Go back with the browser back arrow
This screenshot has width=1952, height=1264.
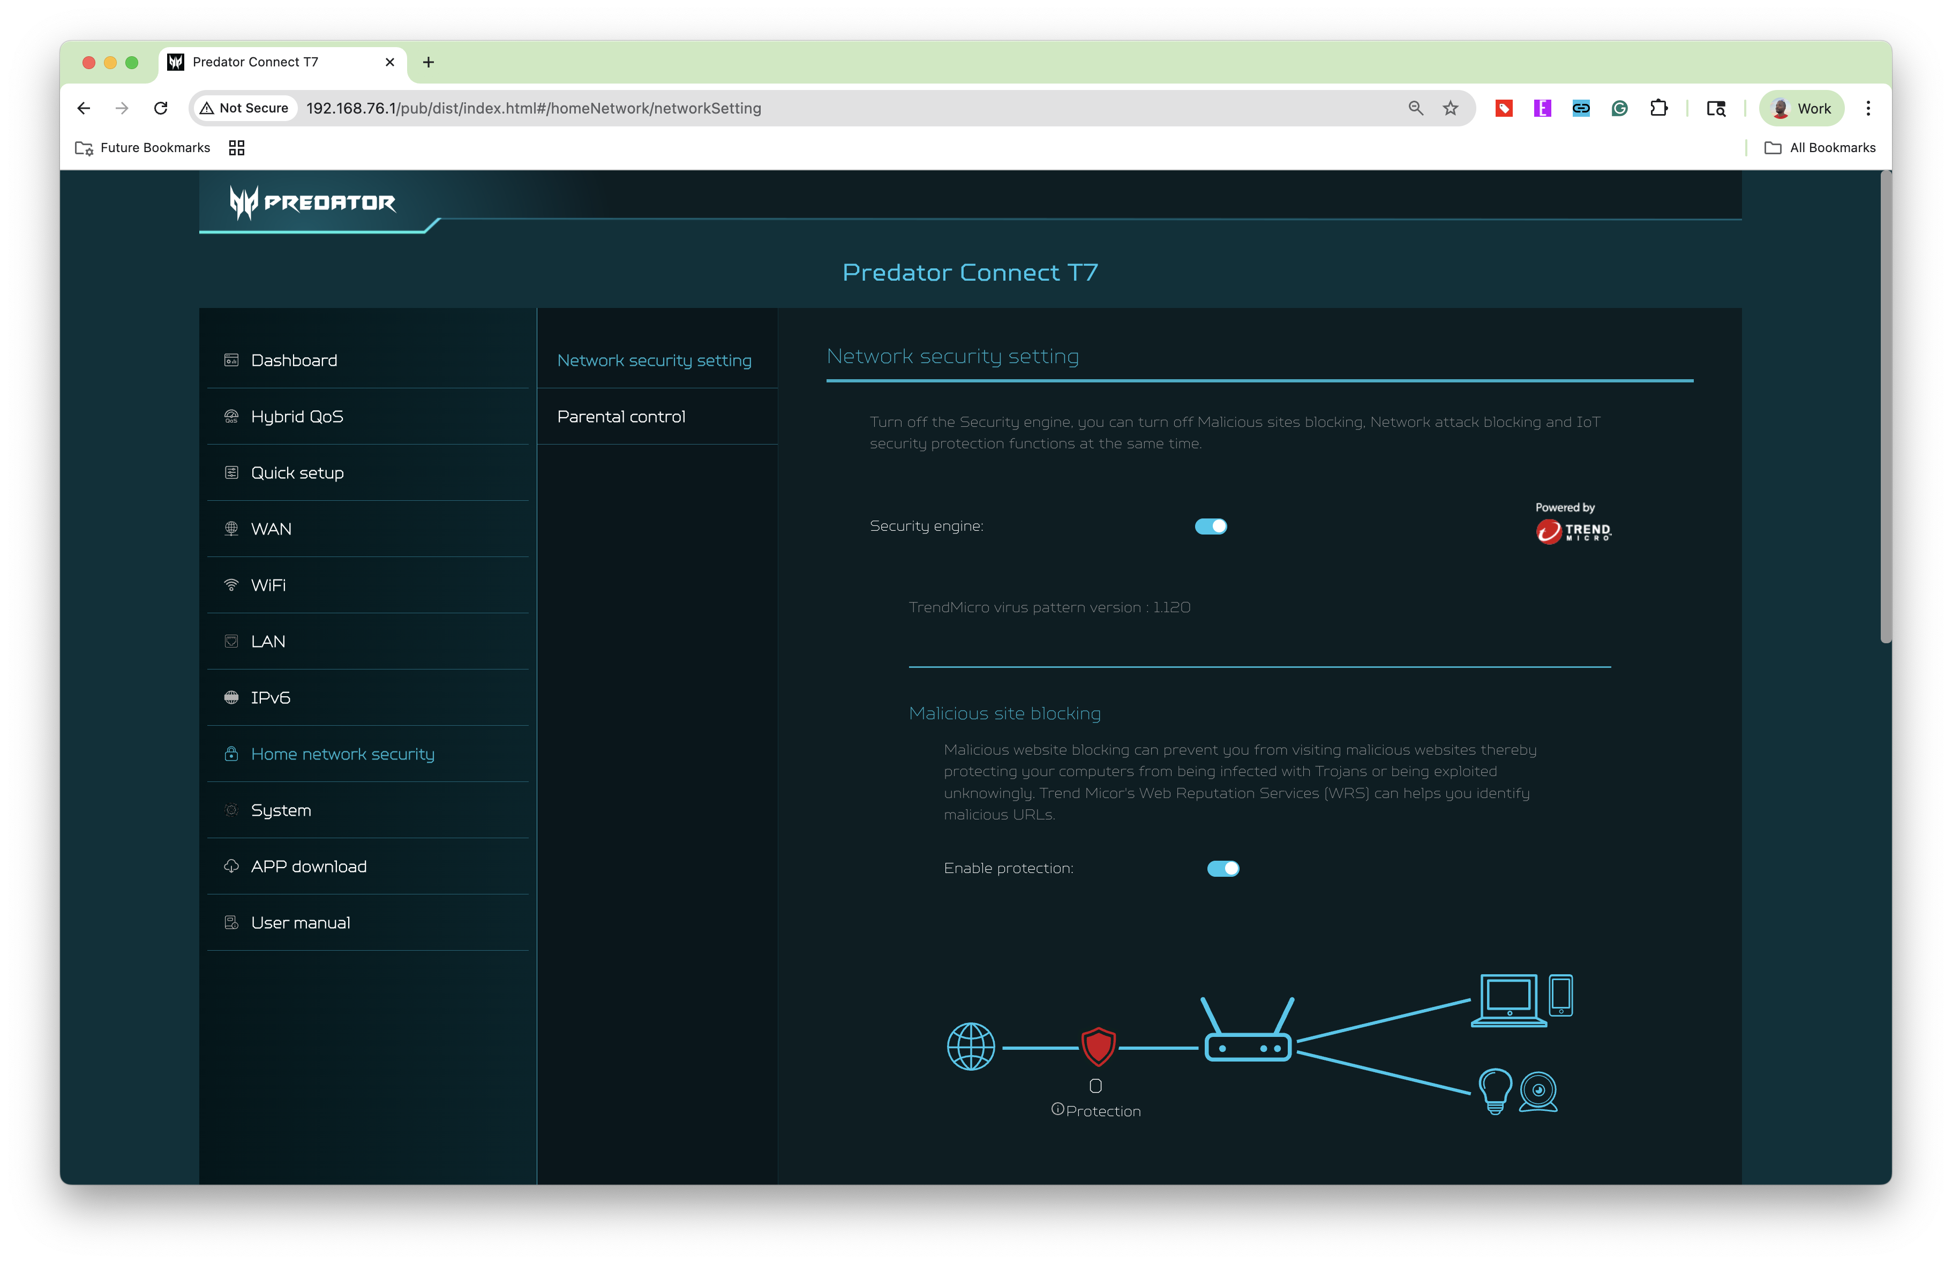click(x=84, y=108)
